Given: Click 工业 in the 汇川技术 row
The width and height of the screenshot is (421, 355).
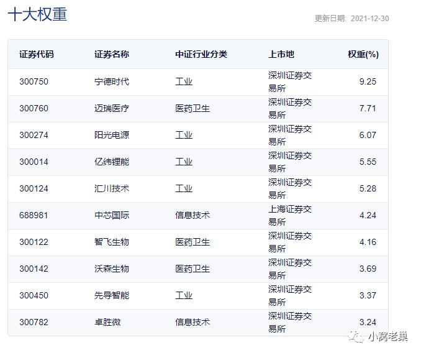Looking at the screenshot, I should [184, 188].
